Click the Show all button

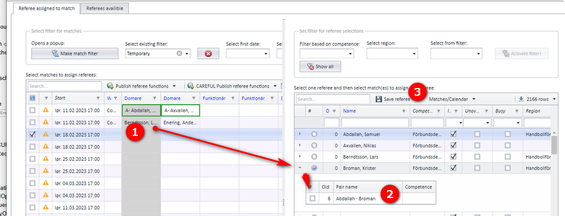pos(320,67)
